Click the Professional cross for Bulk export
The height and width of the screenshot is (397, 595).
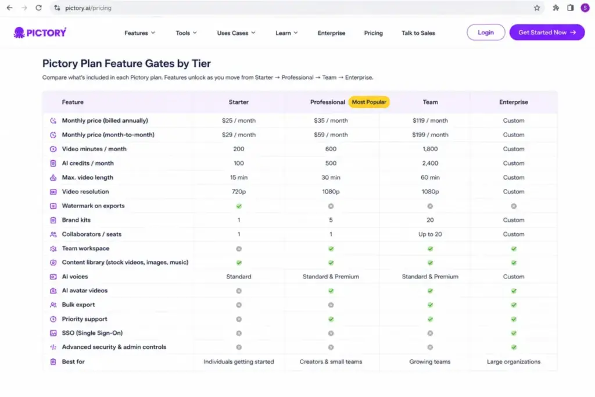[331, 305]
